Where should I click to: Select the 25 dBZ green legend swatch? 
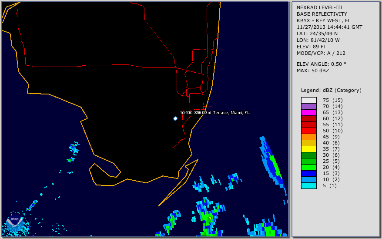308,161
